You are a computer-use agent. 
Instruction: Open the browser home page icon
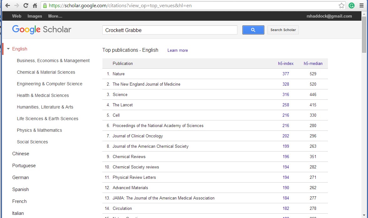pyautogui.click(x=35, y=5)
